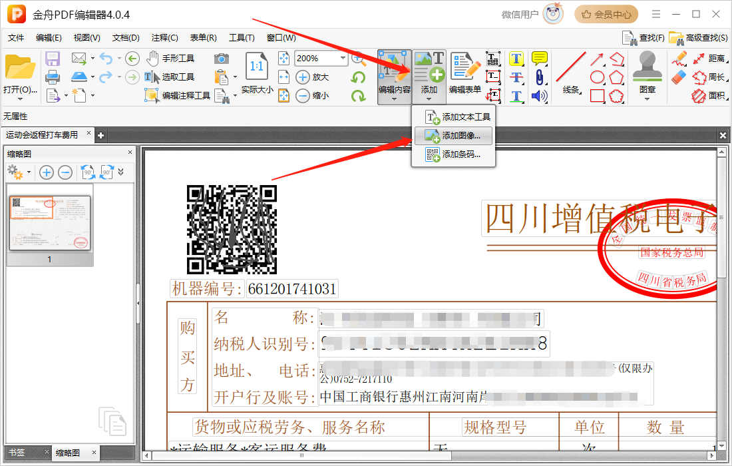Click the Perimeter (周长) measuring tool

[709, 77]
